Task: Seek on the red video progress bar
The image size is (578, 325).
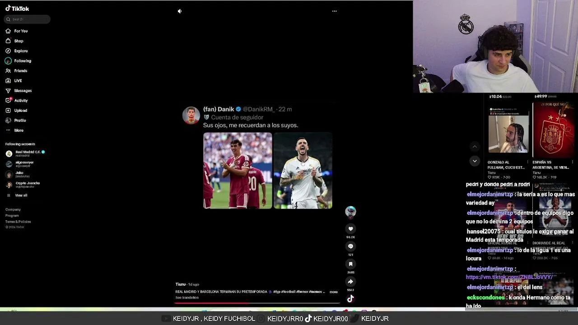Action: click(x=257, y=303)
